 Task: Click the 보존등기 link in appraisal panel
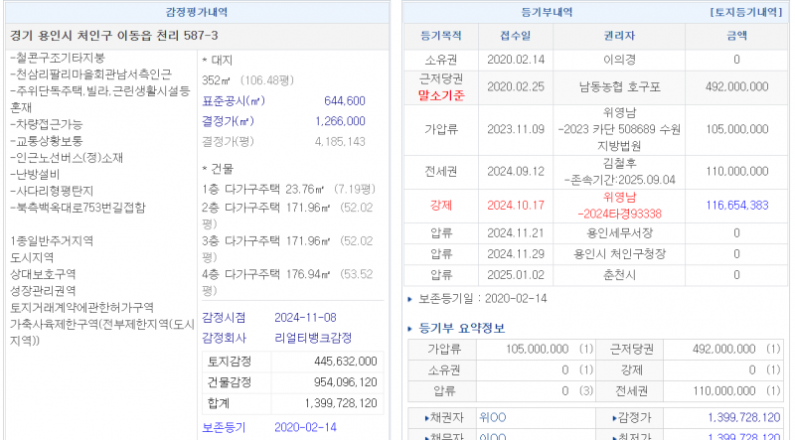[x=223, y=427]
